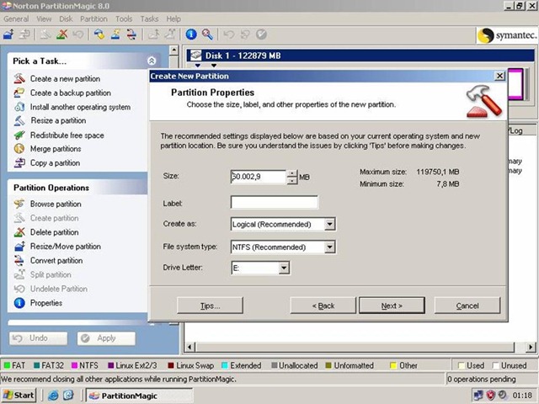Click the Tips... button
The image size is (539, 404).
coord(210,306)
